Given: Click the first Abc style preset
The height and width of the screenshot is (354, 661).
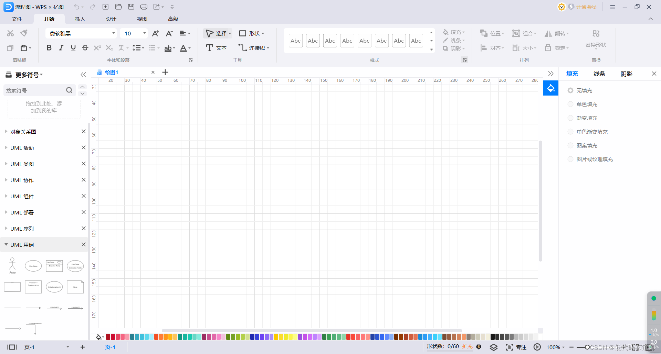Looking at the screenshot, I should 296,41.
